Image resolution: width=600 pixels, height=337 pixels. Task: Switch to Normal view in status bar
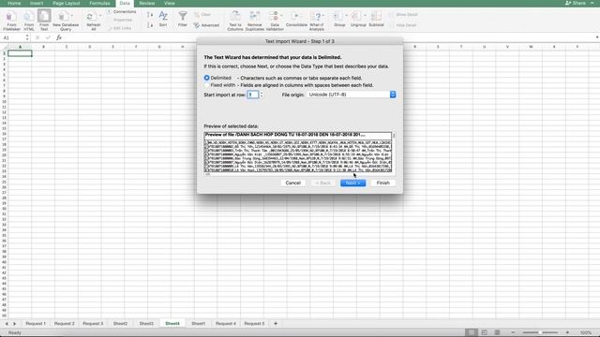click(x=472, y=332)
